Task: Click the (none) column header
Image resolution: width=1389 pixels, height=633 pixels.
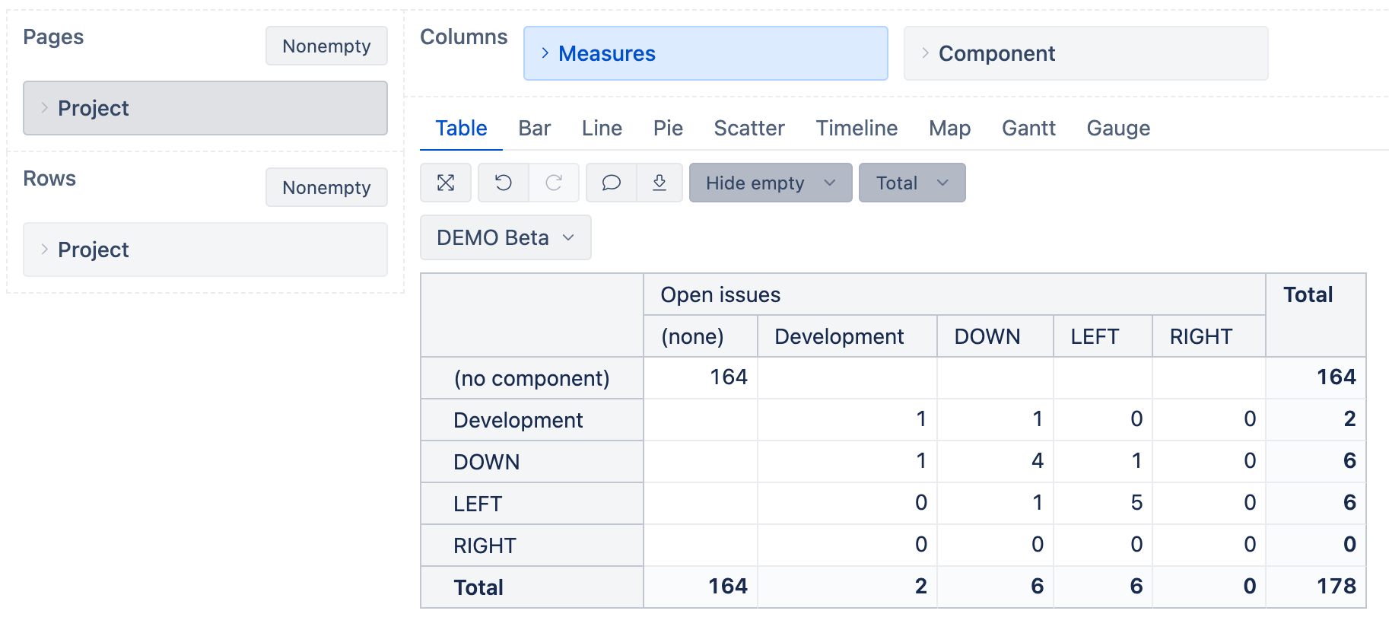Action: [x=700, y=336]
